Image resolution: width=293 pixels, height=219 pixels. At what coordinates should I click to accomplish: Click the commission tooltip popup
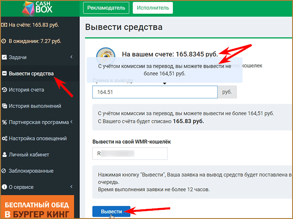(164, 70)
